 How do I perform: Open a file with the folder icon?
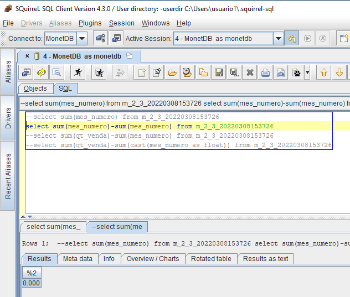coord(172,72)
